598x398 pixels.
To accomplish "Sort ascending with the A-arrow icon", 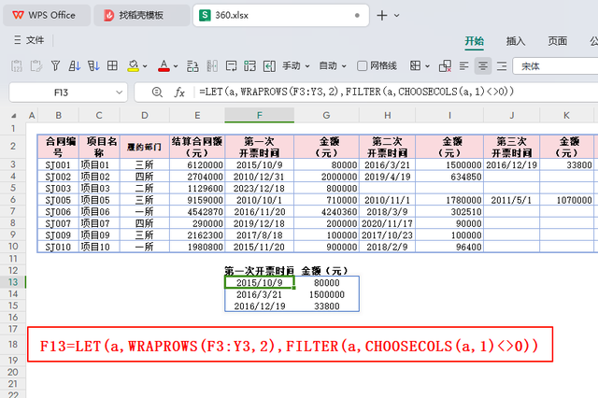I will (x=75, y=66).
